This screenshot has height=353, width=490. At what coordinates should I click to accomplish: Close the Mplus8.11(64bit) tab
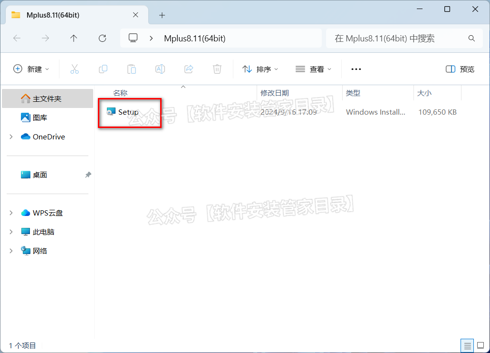tap(135, 15)
